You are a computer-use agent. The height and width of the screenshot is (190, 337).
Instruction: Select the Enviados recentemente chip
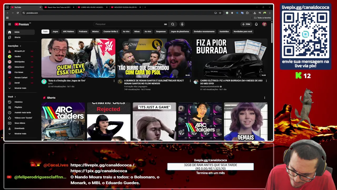pos(204,31)
